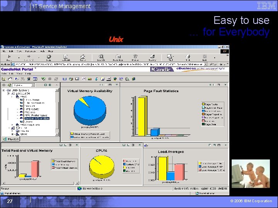Click the yellow Page Faults legend swatch

(203, 104)
